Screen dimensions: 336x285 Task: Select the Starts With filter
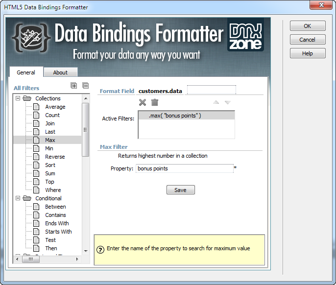pos(58,232)
